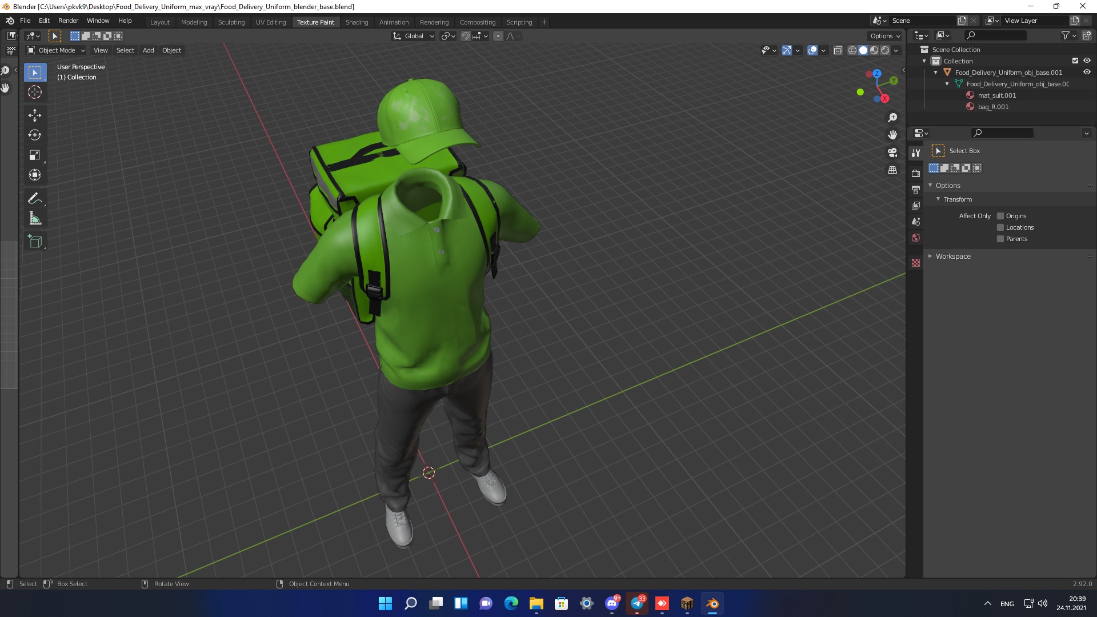
Task: Select mat_suit.001 material in outliner
Action: pos(996,95)
